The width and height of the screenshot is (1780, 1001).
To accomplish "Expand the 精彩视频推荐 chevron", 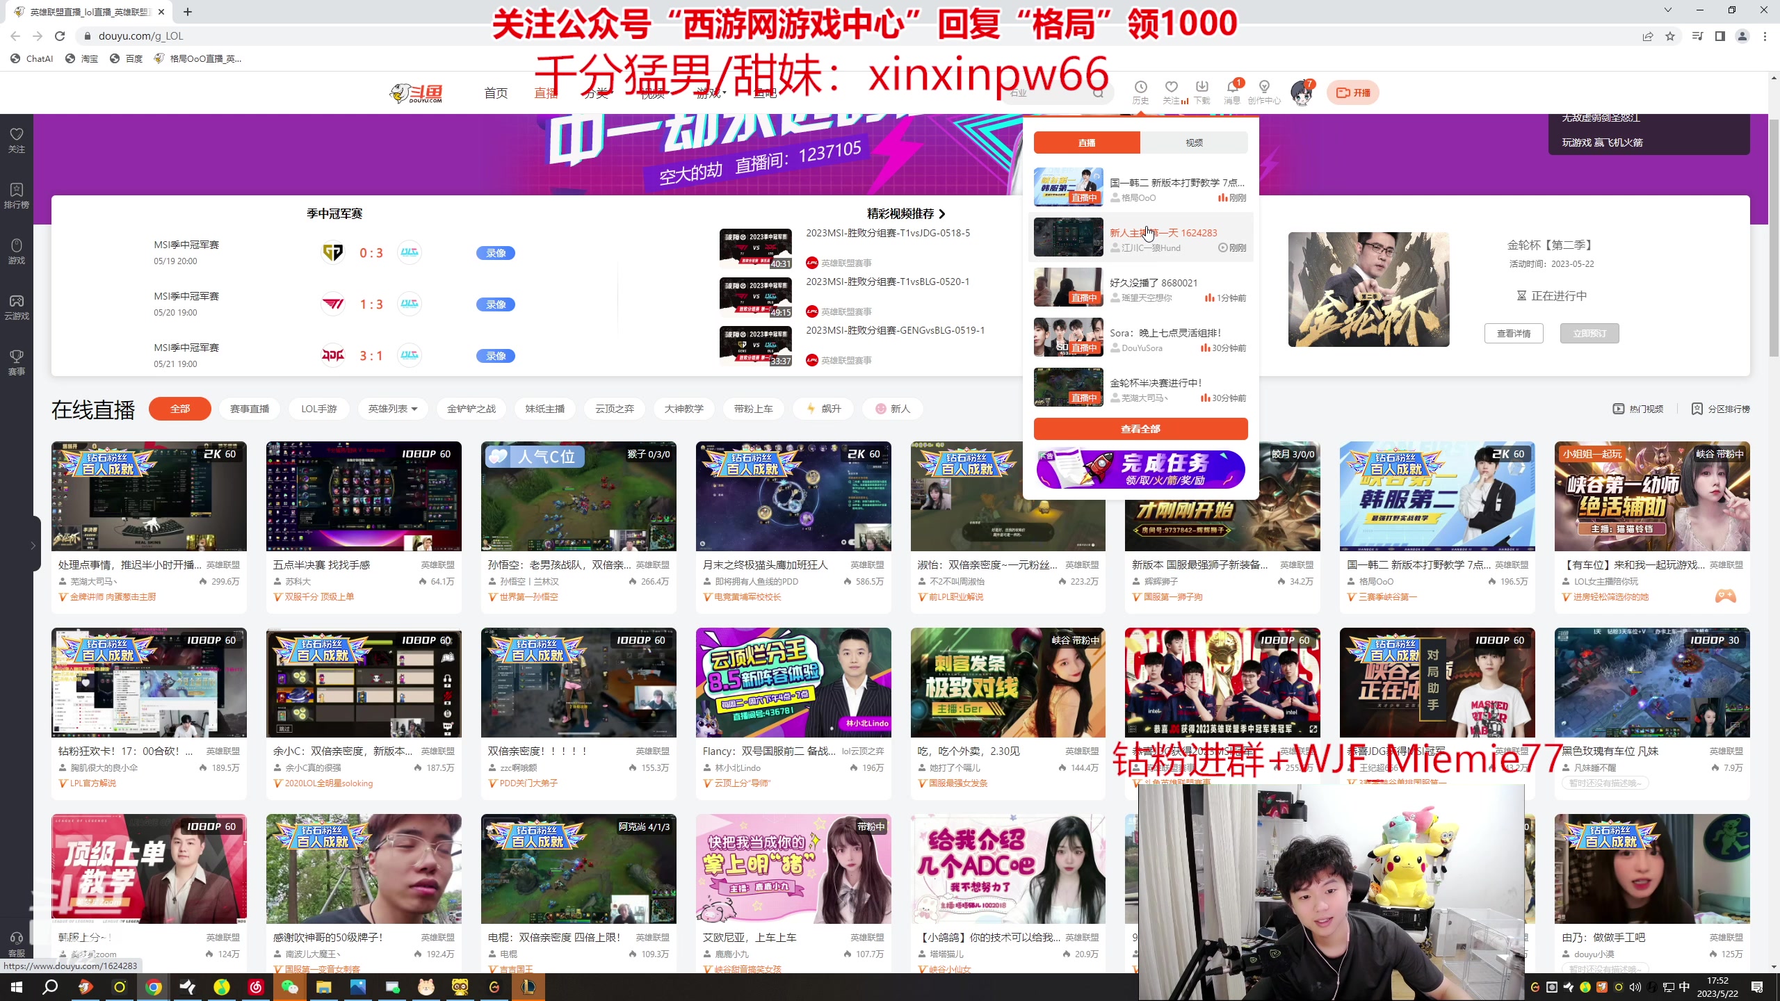I will click(942, 213).
